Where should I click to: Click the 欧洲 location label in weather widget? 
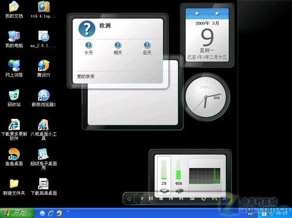(105, 26)
